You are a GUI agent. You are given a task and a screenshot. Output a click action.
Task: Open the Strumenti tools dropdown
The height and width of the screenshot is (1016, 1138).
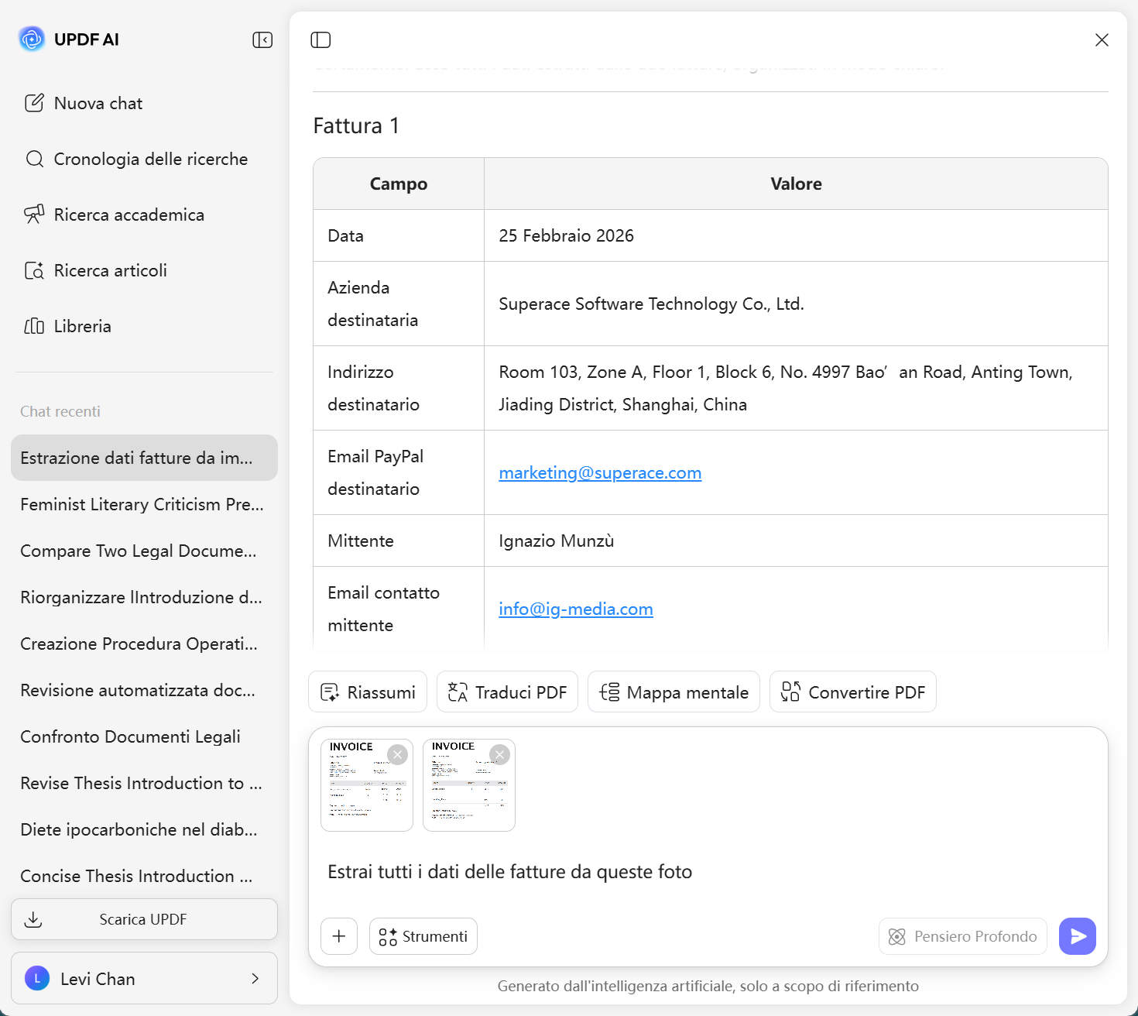pos(423,936)
